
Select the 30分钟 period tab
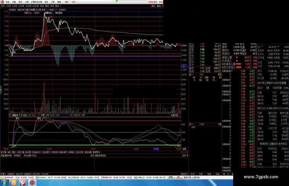coord(28,6)
